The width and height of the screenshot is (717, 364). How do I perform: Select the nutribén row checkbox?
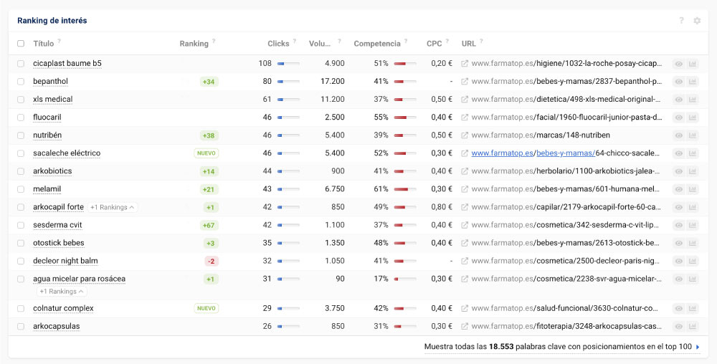click(21, 135)
